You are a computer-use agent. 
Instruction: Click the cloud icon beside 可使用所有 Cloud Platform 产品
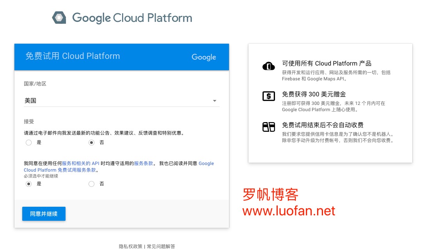(268, 66)
